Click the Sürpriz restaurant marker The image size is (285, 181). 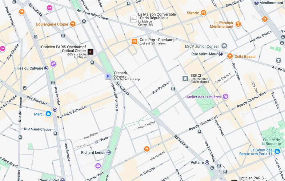[203, 13]
